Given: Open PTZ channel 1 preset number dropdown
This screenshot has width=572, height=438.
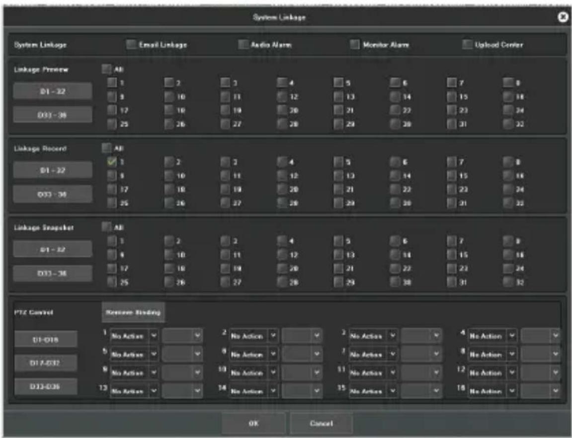Looking at the screenshot, I should [182, 336].
